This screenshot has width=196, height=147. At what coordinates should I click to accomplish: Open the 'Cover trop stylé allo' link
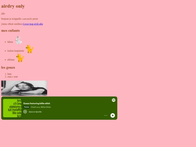click(33, 24)
